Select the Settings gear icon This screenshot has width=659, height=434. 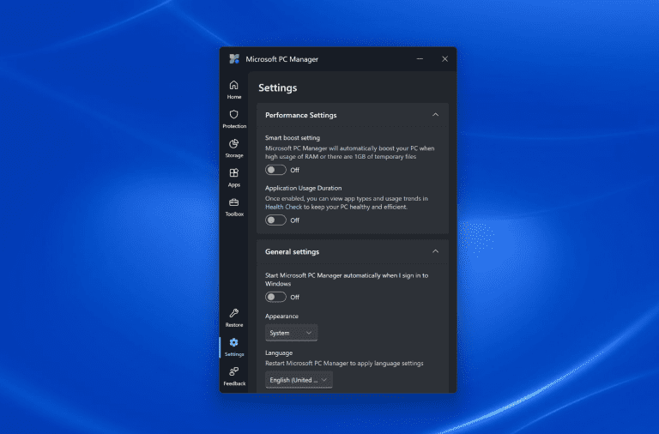pyautogui.click(x=233, y=346)
